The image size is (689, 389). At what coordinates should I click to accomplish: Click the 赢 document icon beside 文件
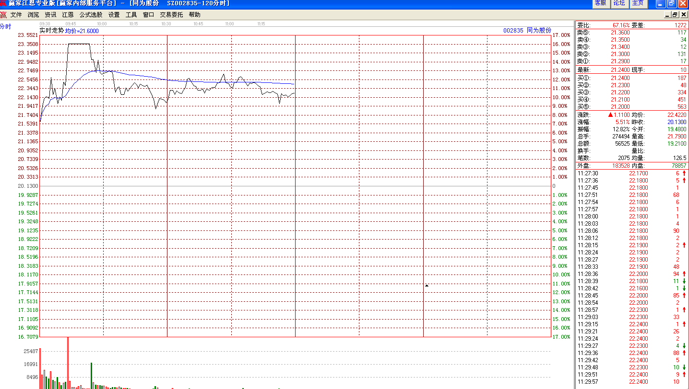pos(3,15)
